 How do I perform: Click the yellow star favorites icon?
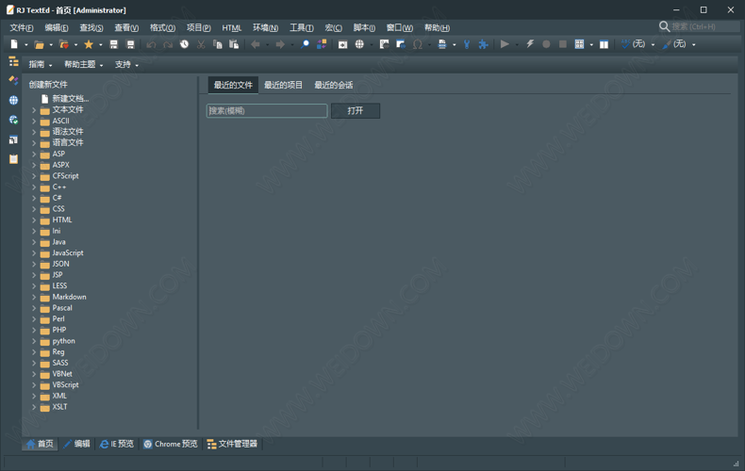click(x=89, y=44)
